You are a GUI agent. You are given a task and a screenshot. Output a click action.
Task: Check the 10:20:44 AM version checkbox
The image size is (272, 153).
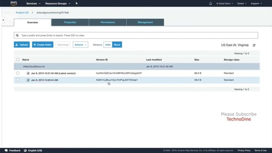(18, 80)
